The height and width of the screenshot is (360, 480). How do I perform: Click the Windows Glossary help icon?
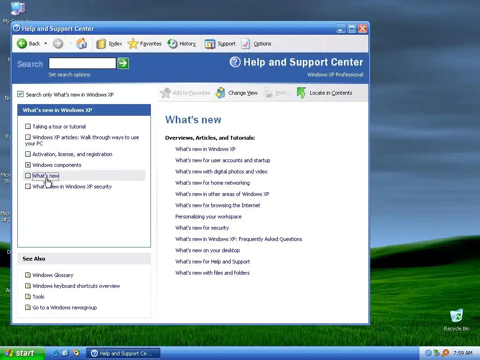[28, 275]
